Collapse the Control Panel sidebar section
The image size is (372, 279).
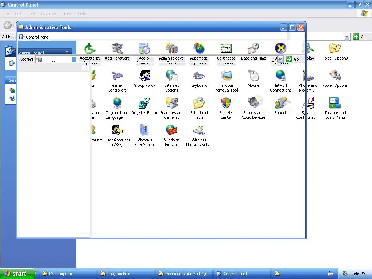(67, 52)
